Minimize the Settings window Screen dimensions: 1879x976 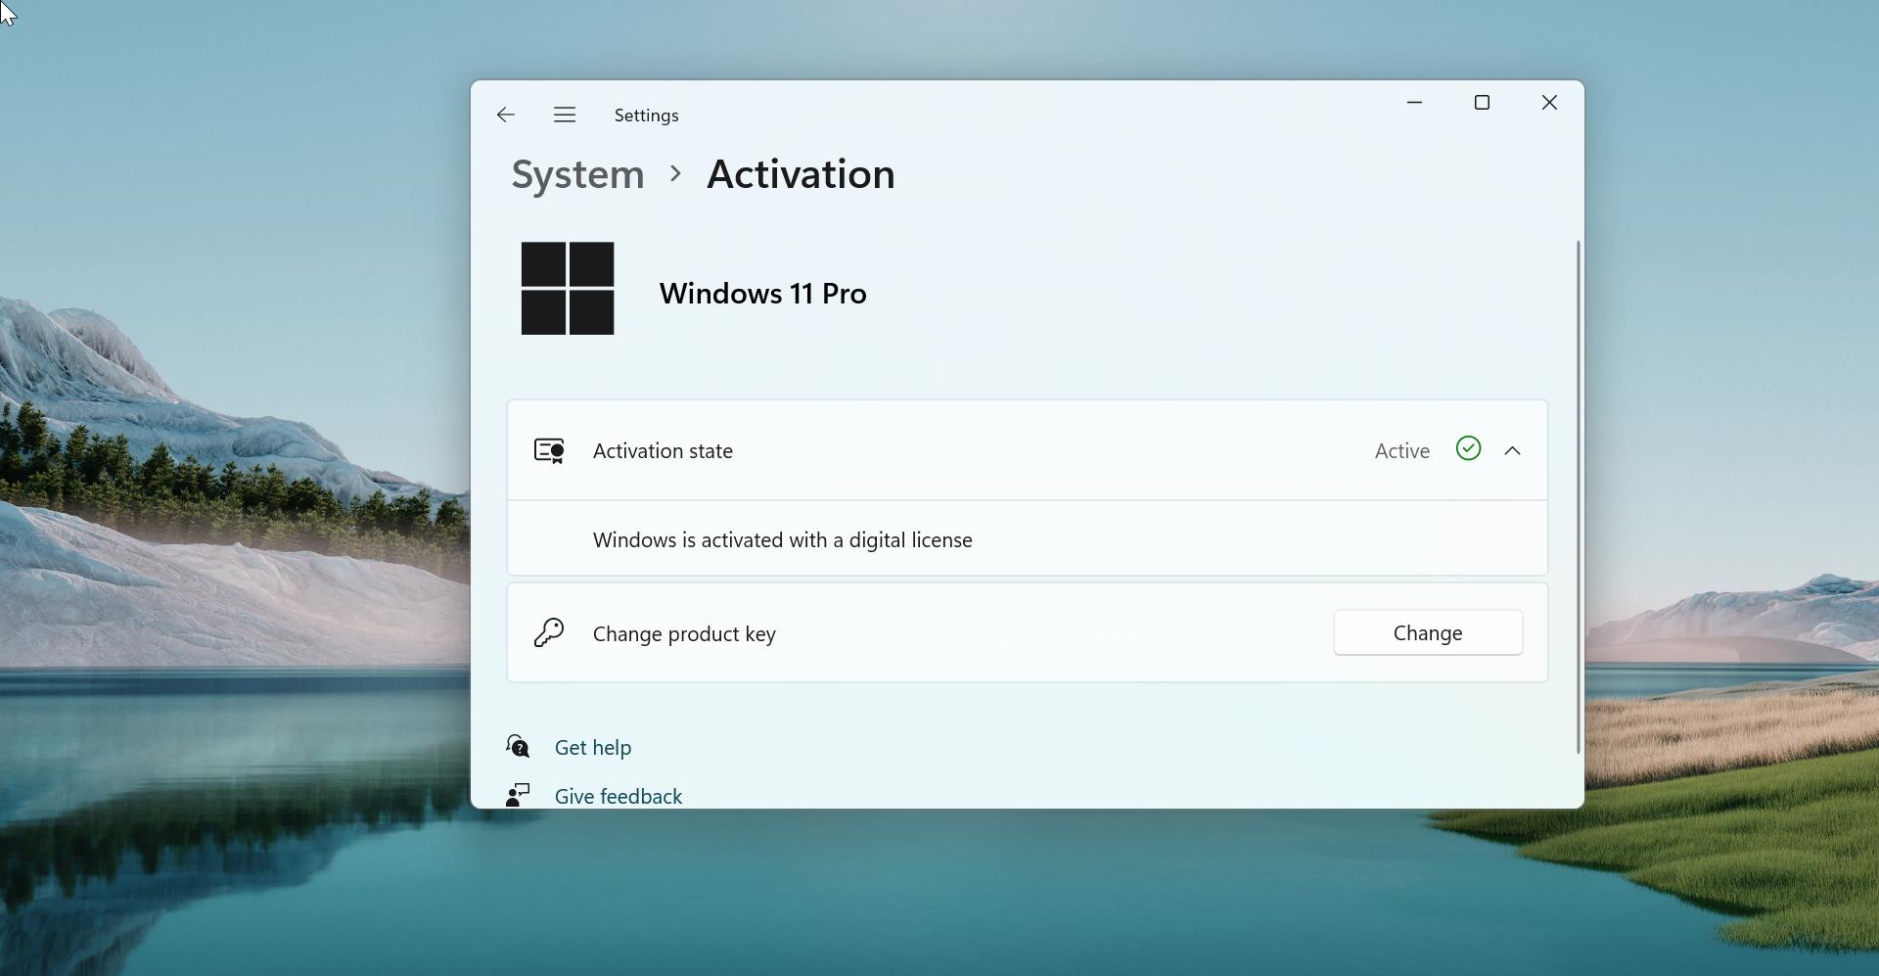pos(1414,103)
